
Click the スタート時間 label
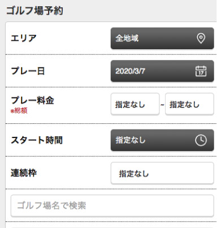[x=37, y=140]
